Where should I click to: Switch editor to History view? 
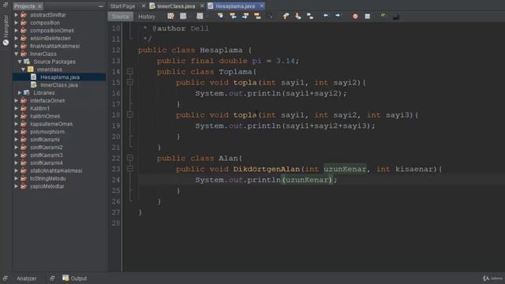click(147, 17)
